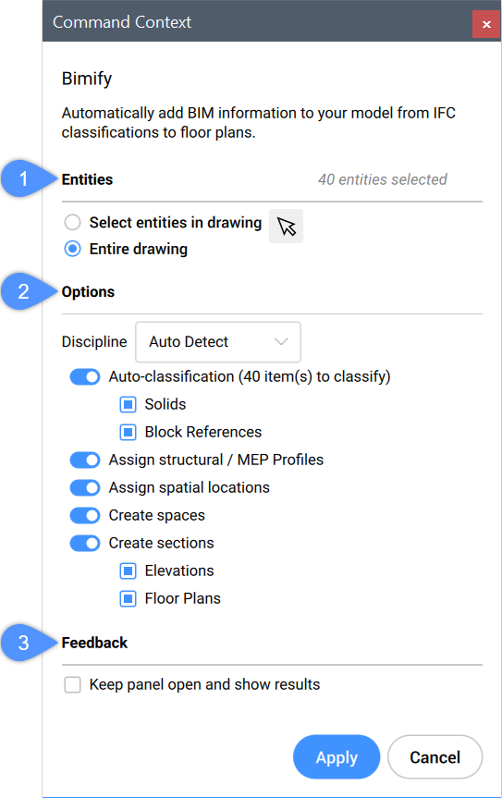Toggle Auto-classification switch
The height and width of the screenshot is (798, 502).
click(85, 376)
